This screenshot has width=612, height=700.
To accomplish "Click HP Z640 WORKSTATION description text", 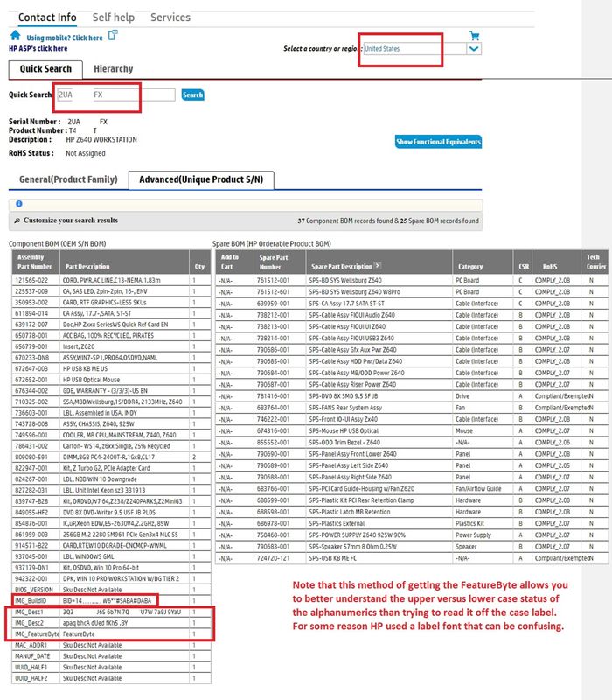I will (101, 140).
